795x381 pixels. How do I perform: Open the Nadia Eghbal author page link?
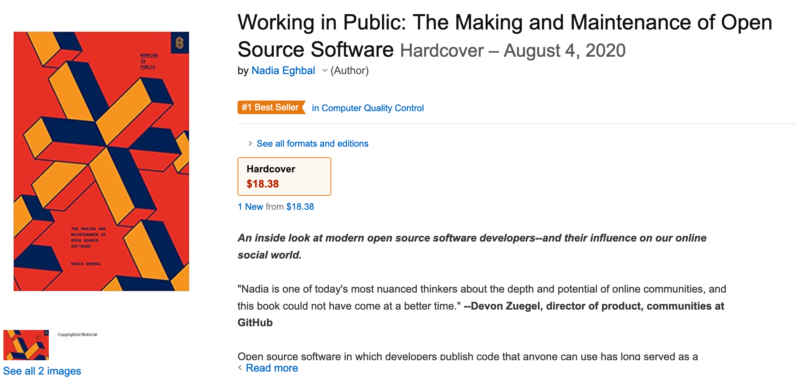click(x=283, y=71)
